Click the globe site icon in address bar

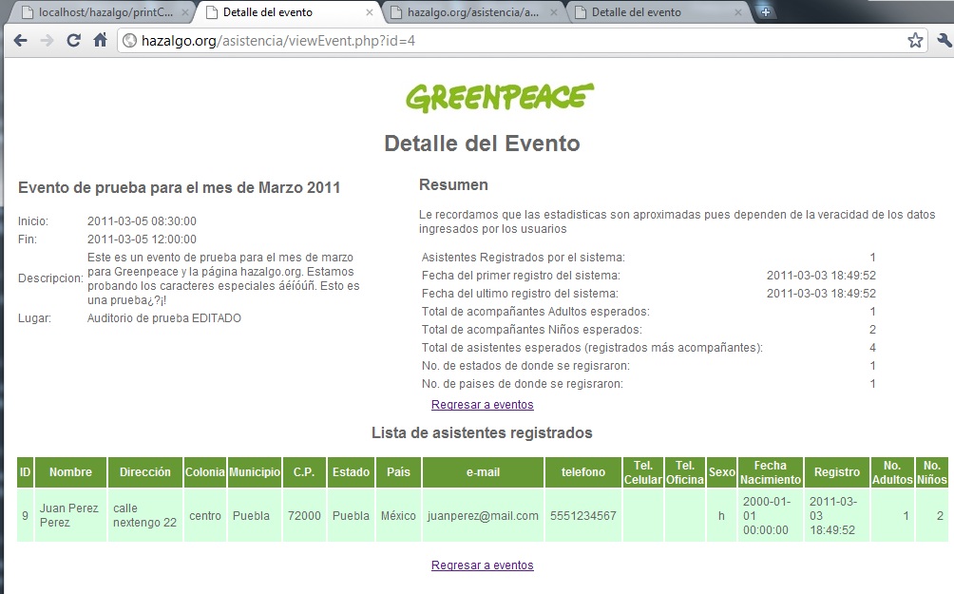[130, 41]
